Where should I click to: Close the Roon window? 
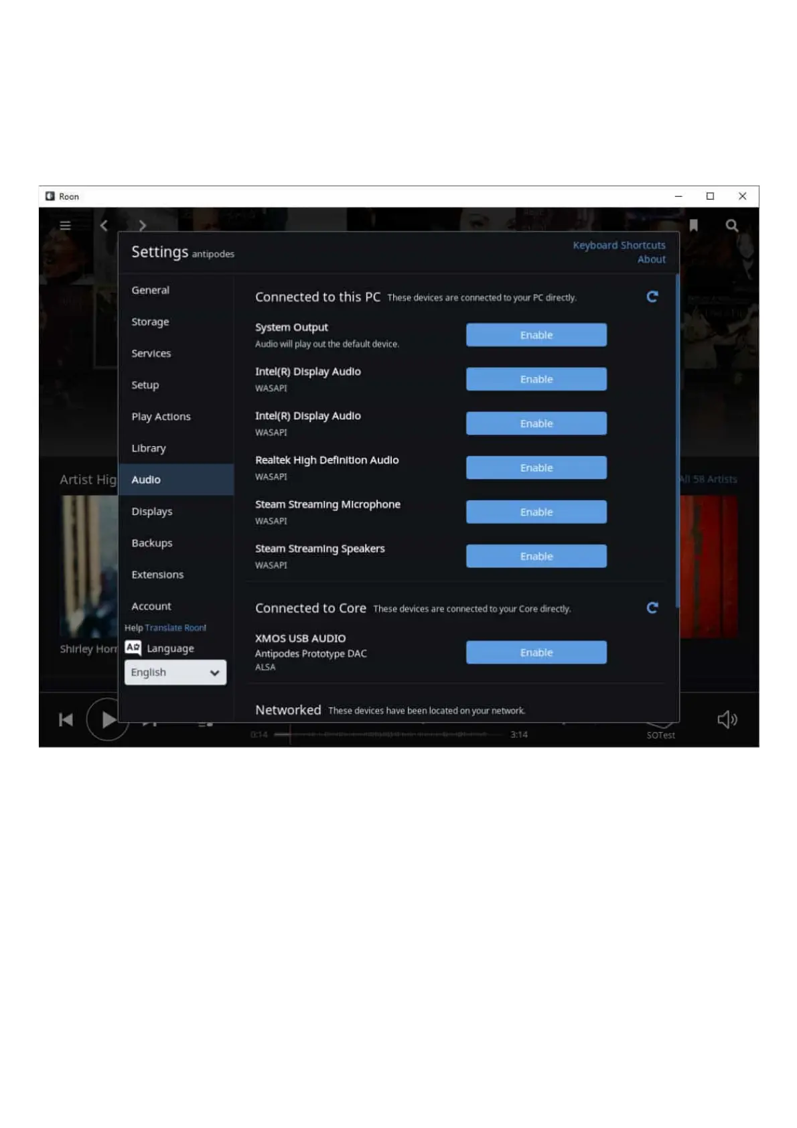point(742,196)
